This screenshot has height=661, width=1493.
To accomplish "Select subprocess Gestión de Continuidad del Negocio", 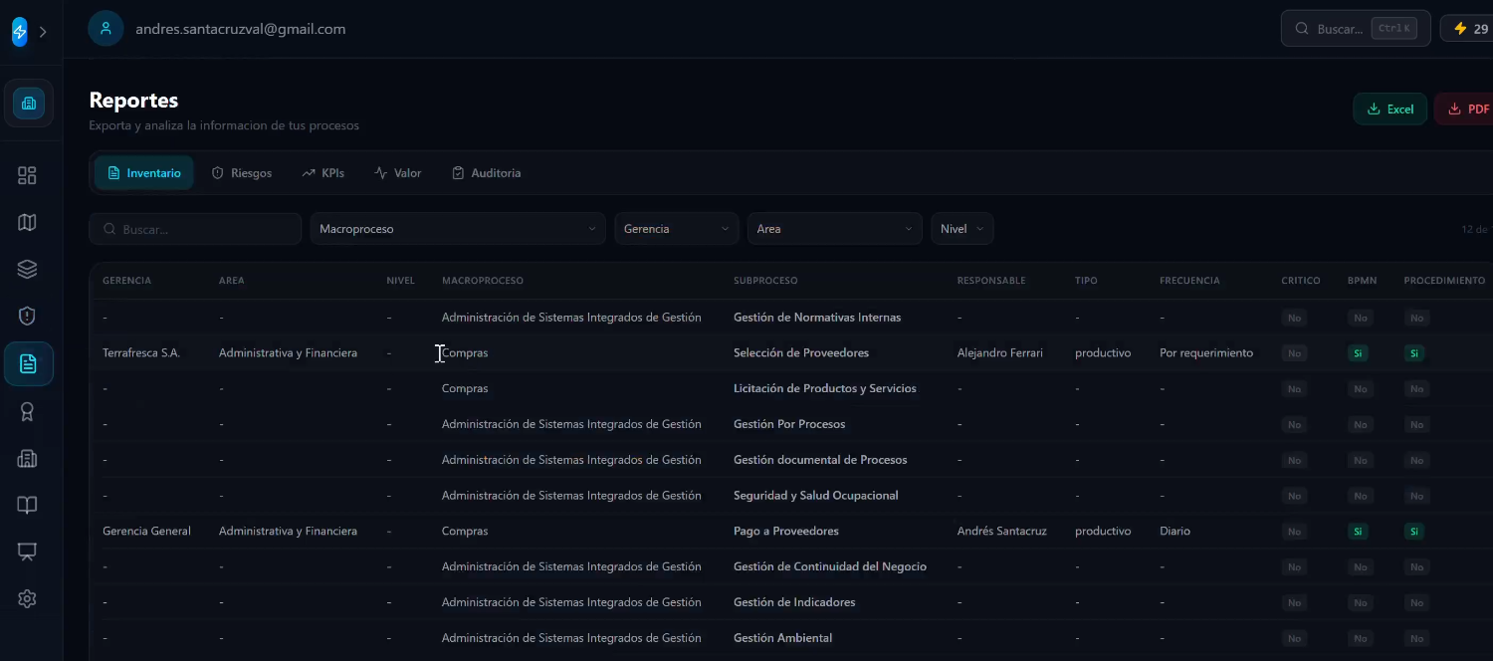I will pyautogui.click(x=830, y=566).
